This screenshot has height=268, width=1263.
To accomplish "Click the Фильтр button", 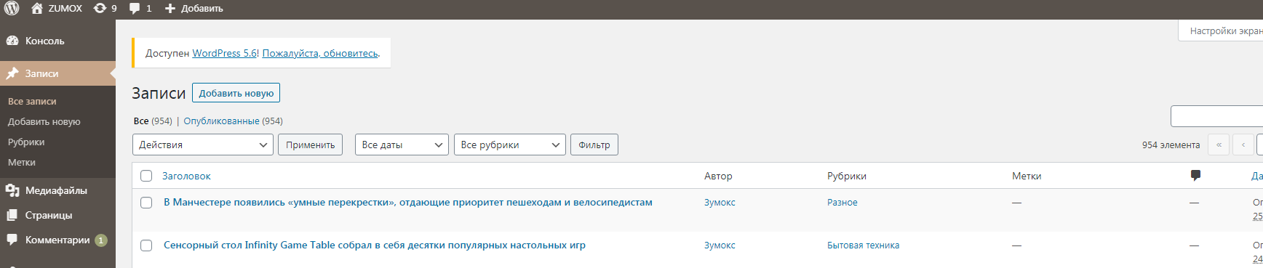I will (x=594, y=145).
